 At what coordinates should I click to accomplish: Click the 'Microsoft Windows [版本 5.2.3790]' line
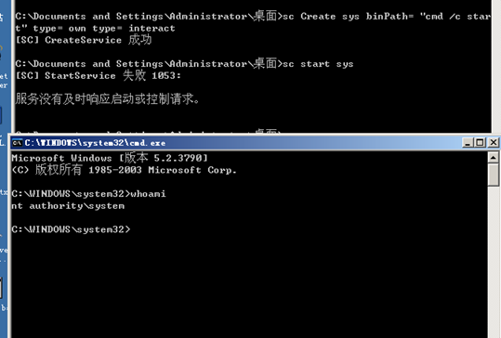[110, 158]
